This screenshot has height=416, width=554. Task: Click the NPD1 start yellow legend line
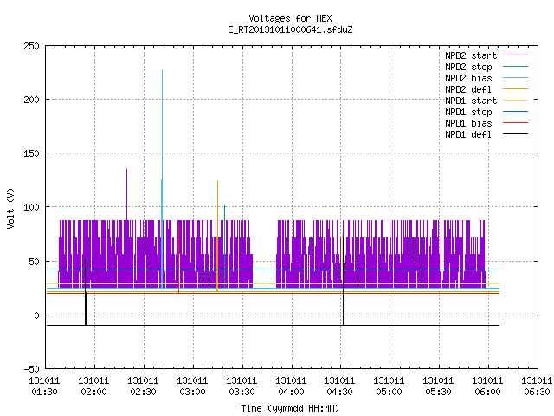click(515, 101)
